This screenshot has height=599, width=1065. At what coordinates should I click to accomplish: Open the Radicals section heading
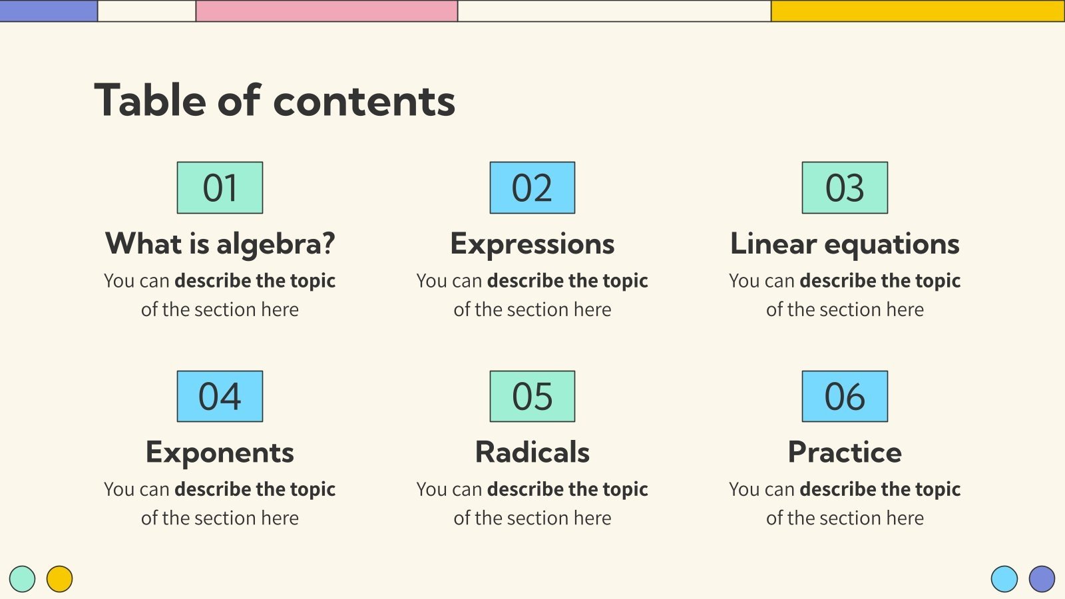(x=532, y=453)
